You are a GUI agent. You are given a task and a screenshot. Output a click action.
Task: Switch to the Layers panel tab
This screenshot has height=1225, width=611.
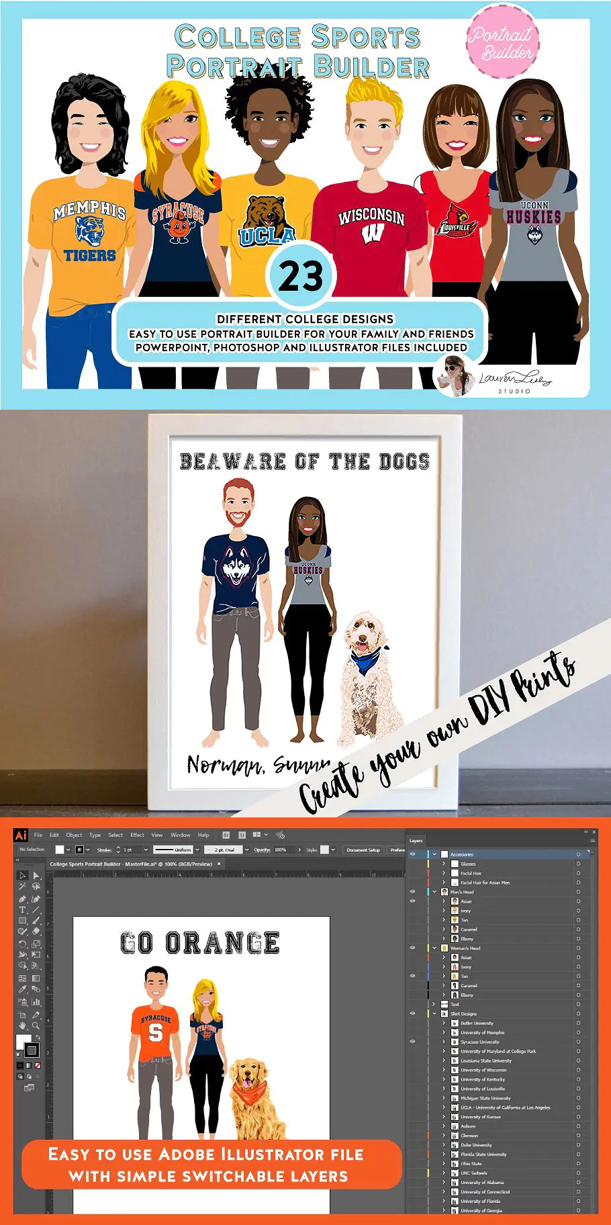(x=416, y=840)
